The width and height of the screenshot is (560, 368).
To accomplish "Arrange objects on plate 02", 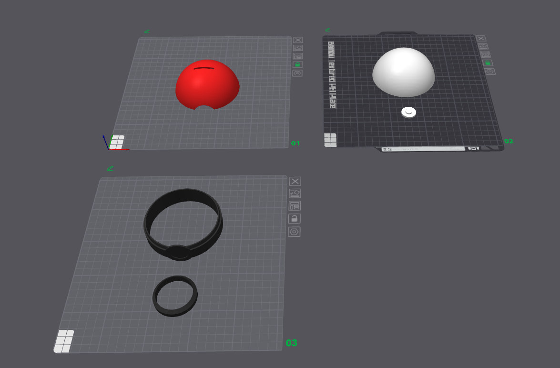I will [485, 55].
